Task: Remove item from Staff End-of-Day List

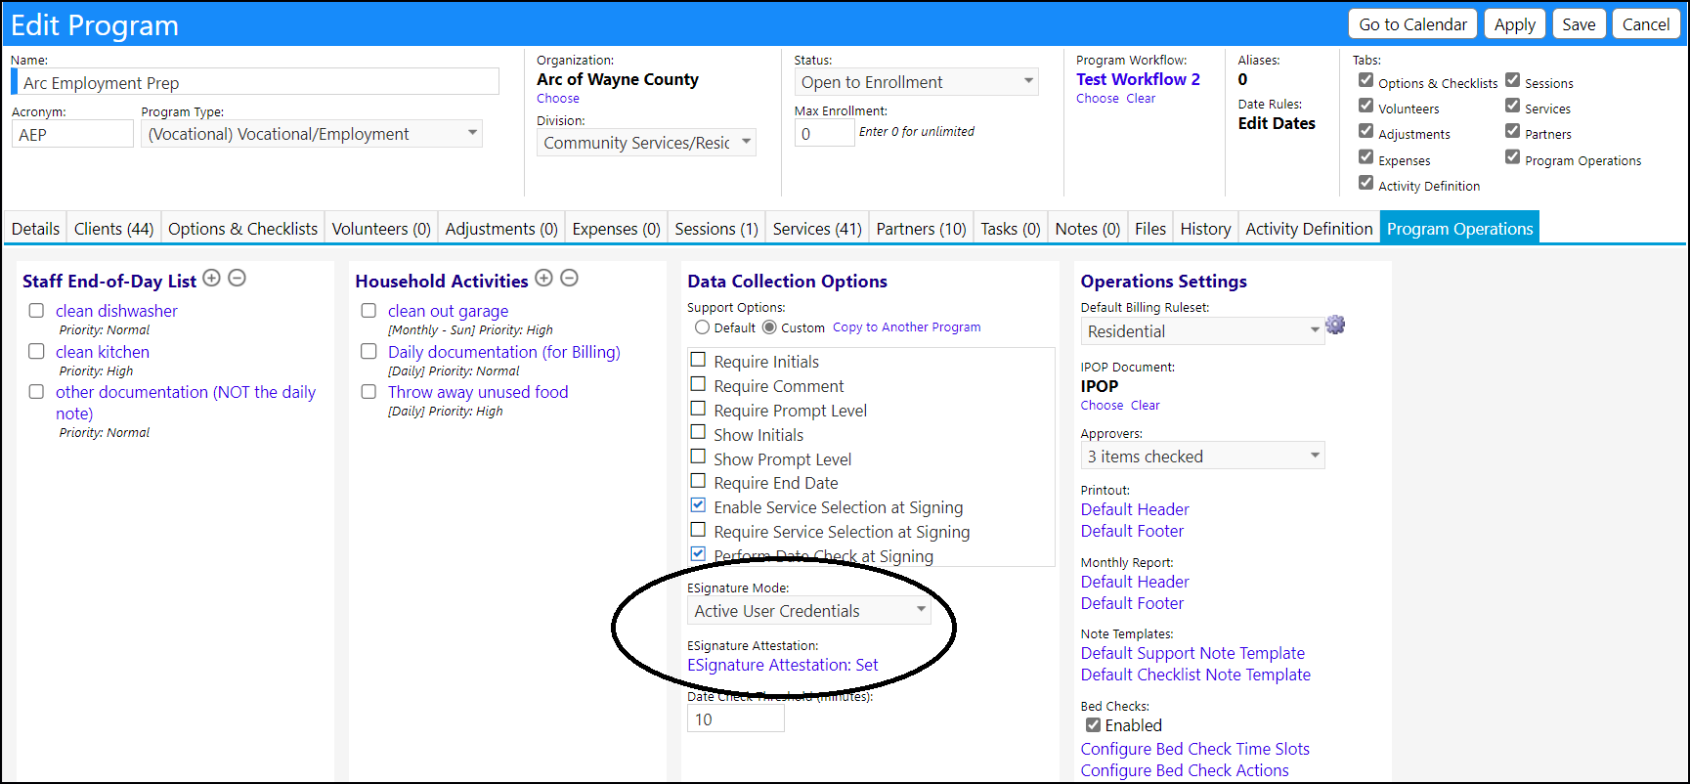Action: tap(237, 279)
